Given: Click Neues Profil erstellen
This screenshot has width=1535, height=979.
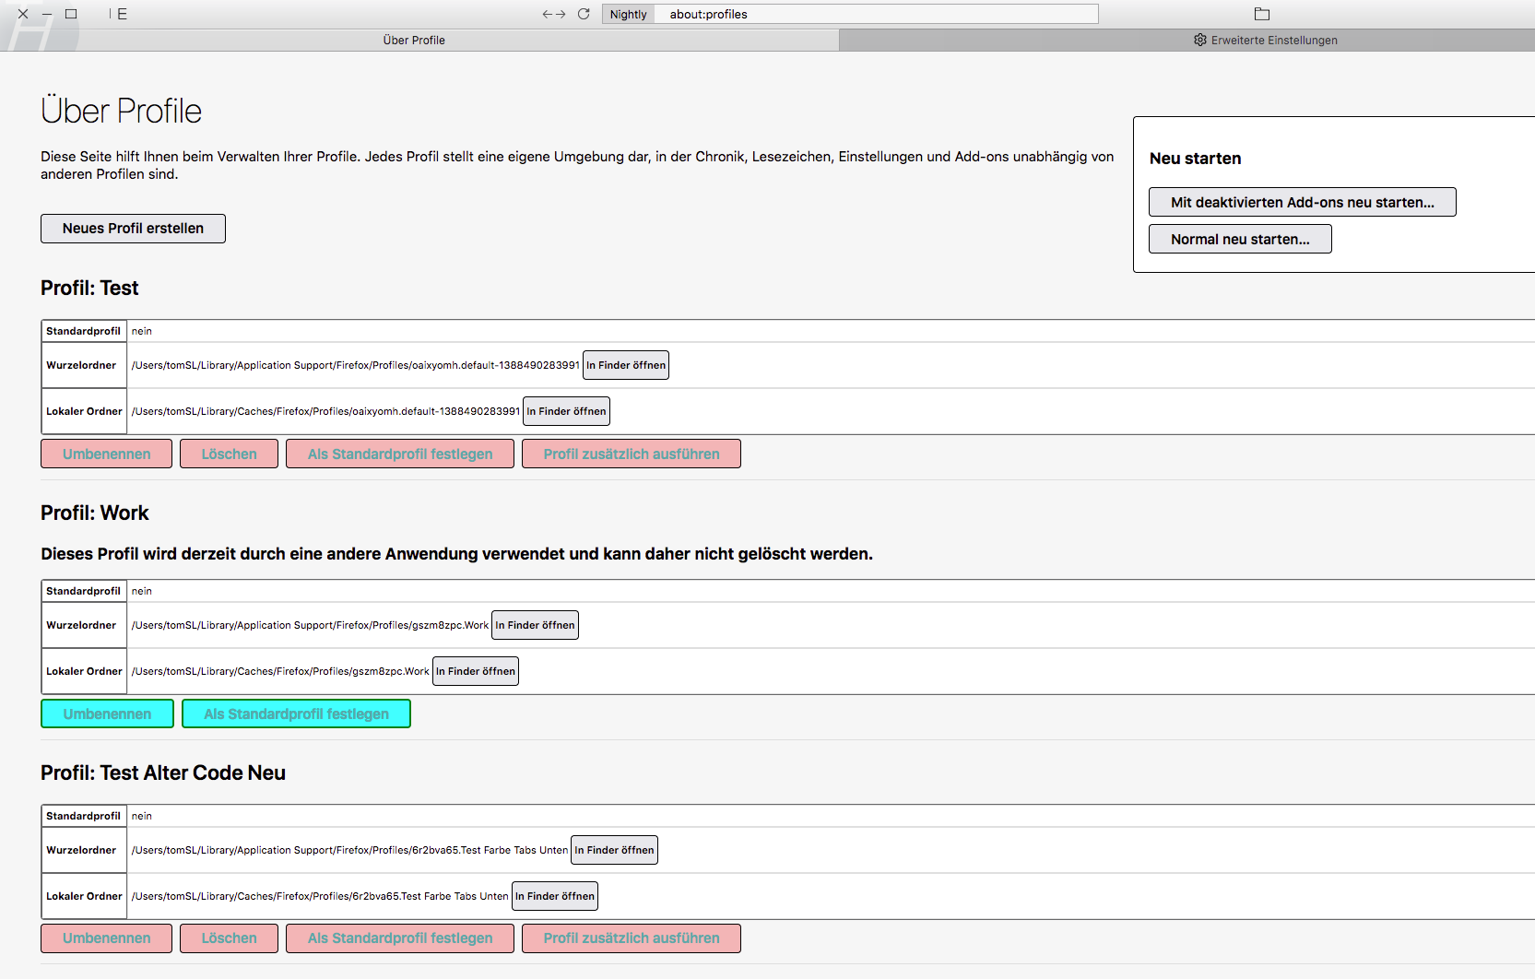Looking at the screenshot, I should pos(133,229).
